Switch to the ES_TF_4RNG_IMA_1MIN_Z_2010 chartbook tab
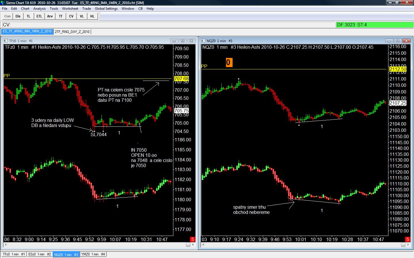This screenshot has width=414, height=258. click(27, 32)
